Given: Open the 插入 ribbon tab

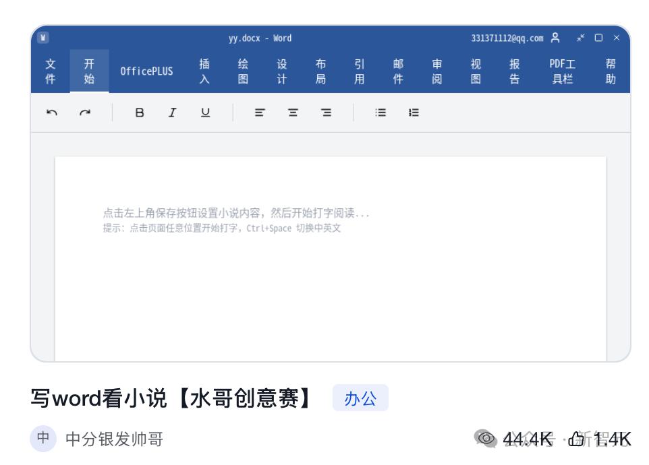Looking at the screenshot, I should point(204,71).
